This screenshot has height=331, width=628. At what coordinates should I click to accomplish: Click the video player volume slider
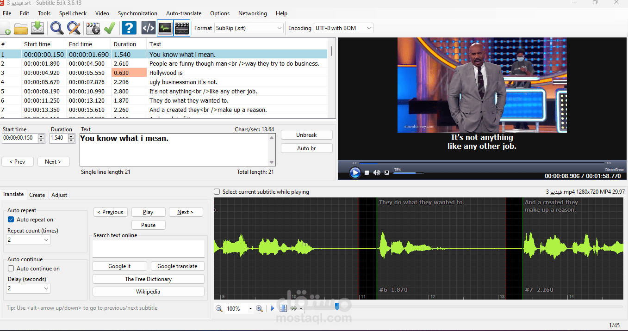[407, 172]
